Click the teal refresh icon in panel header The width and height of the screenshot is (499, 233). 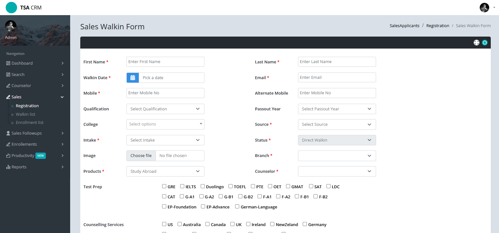tap(485, 43)
